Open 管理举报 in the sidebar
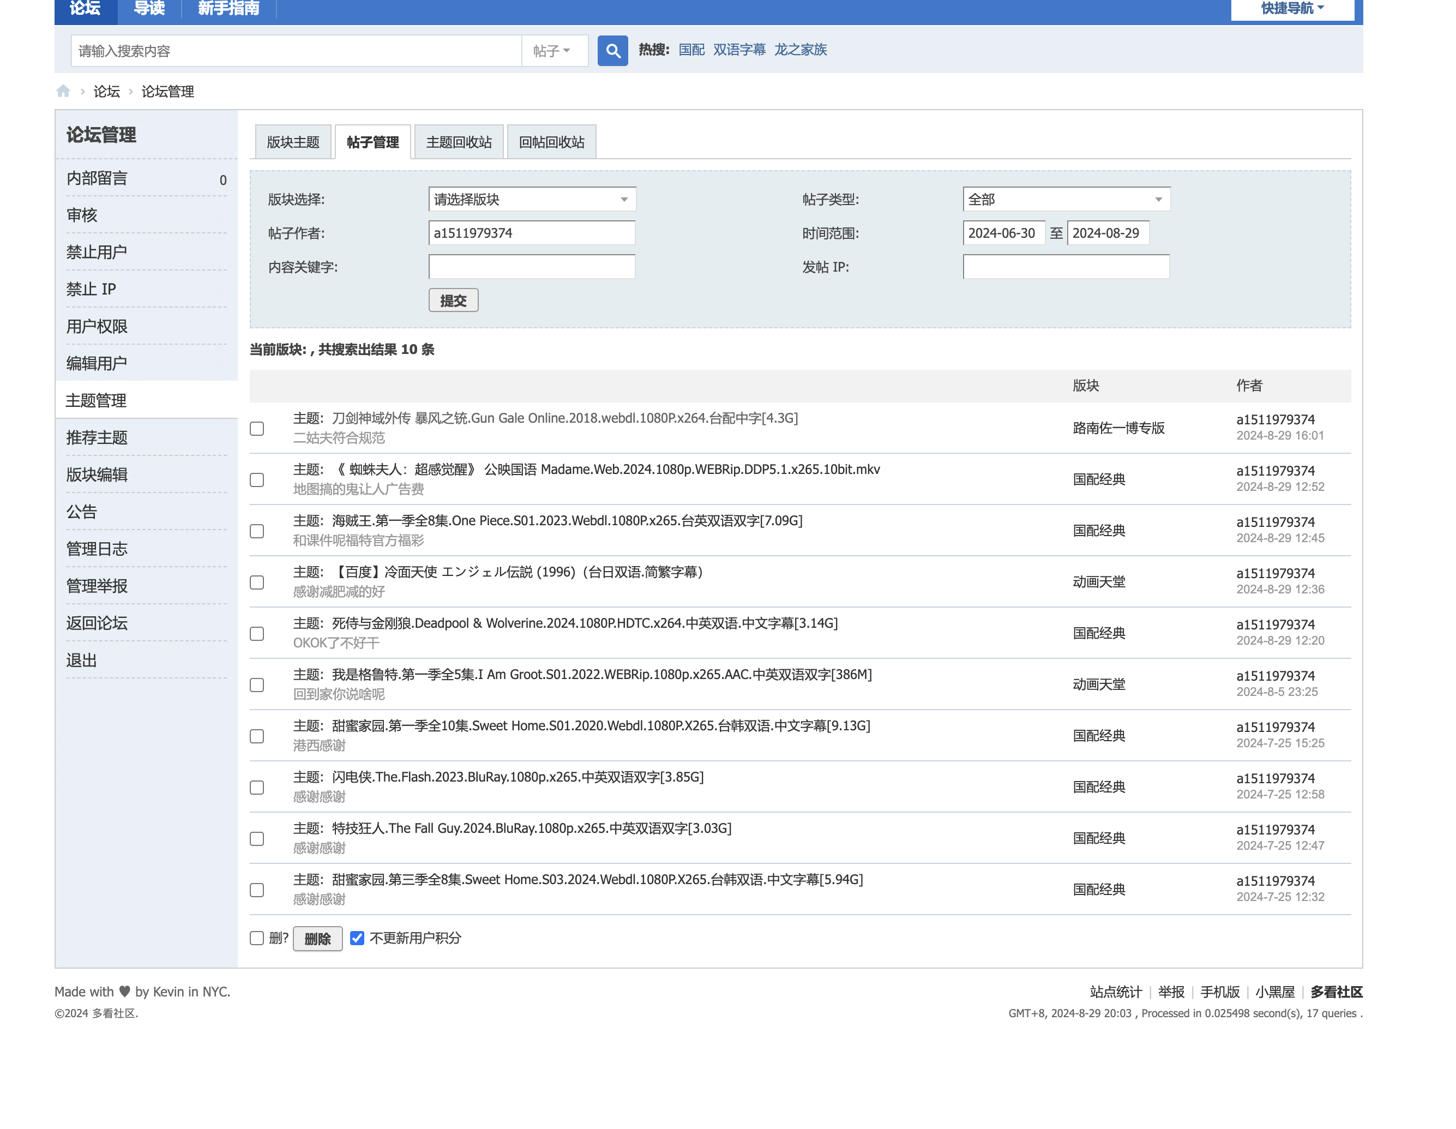This screenshot has height=1129, width=1456. [97, 586]
